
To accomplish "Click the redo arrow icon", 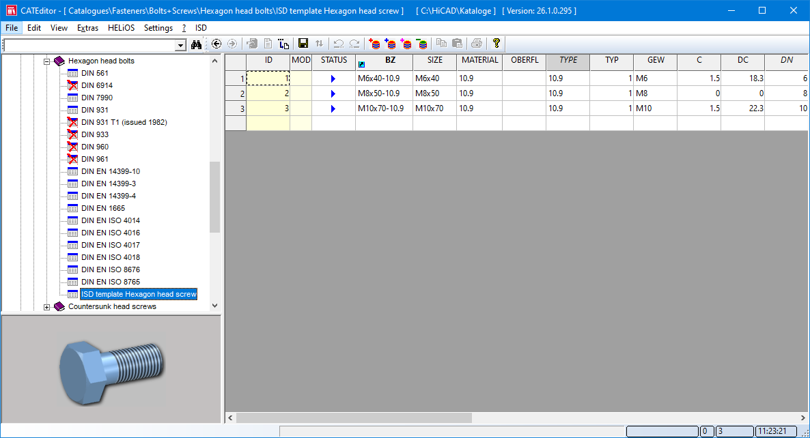I will (355, 44).
